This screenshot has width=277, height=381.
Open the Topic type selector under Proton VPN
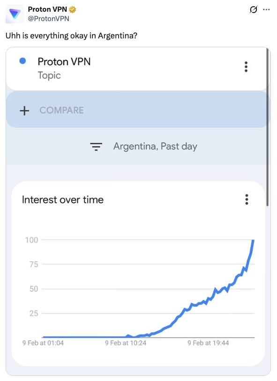[x=49, y=75]
